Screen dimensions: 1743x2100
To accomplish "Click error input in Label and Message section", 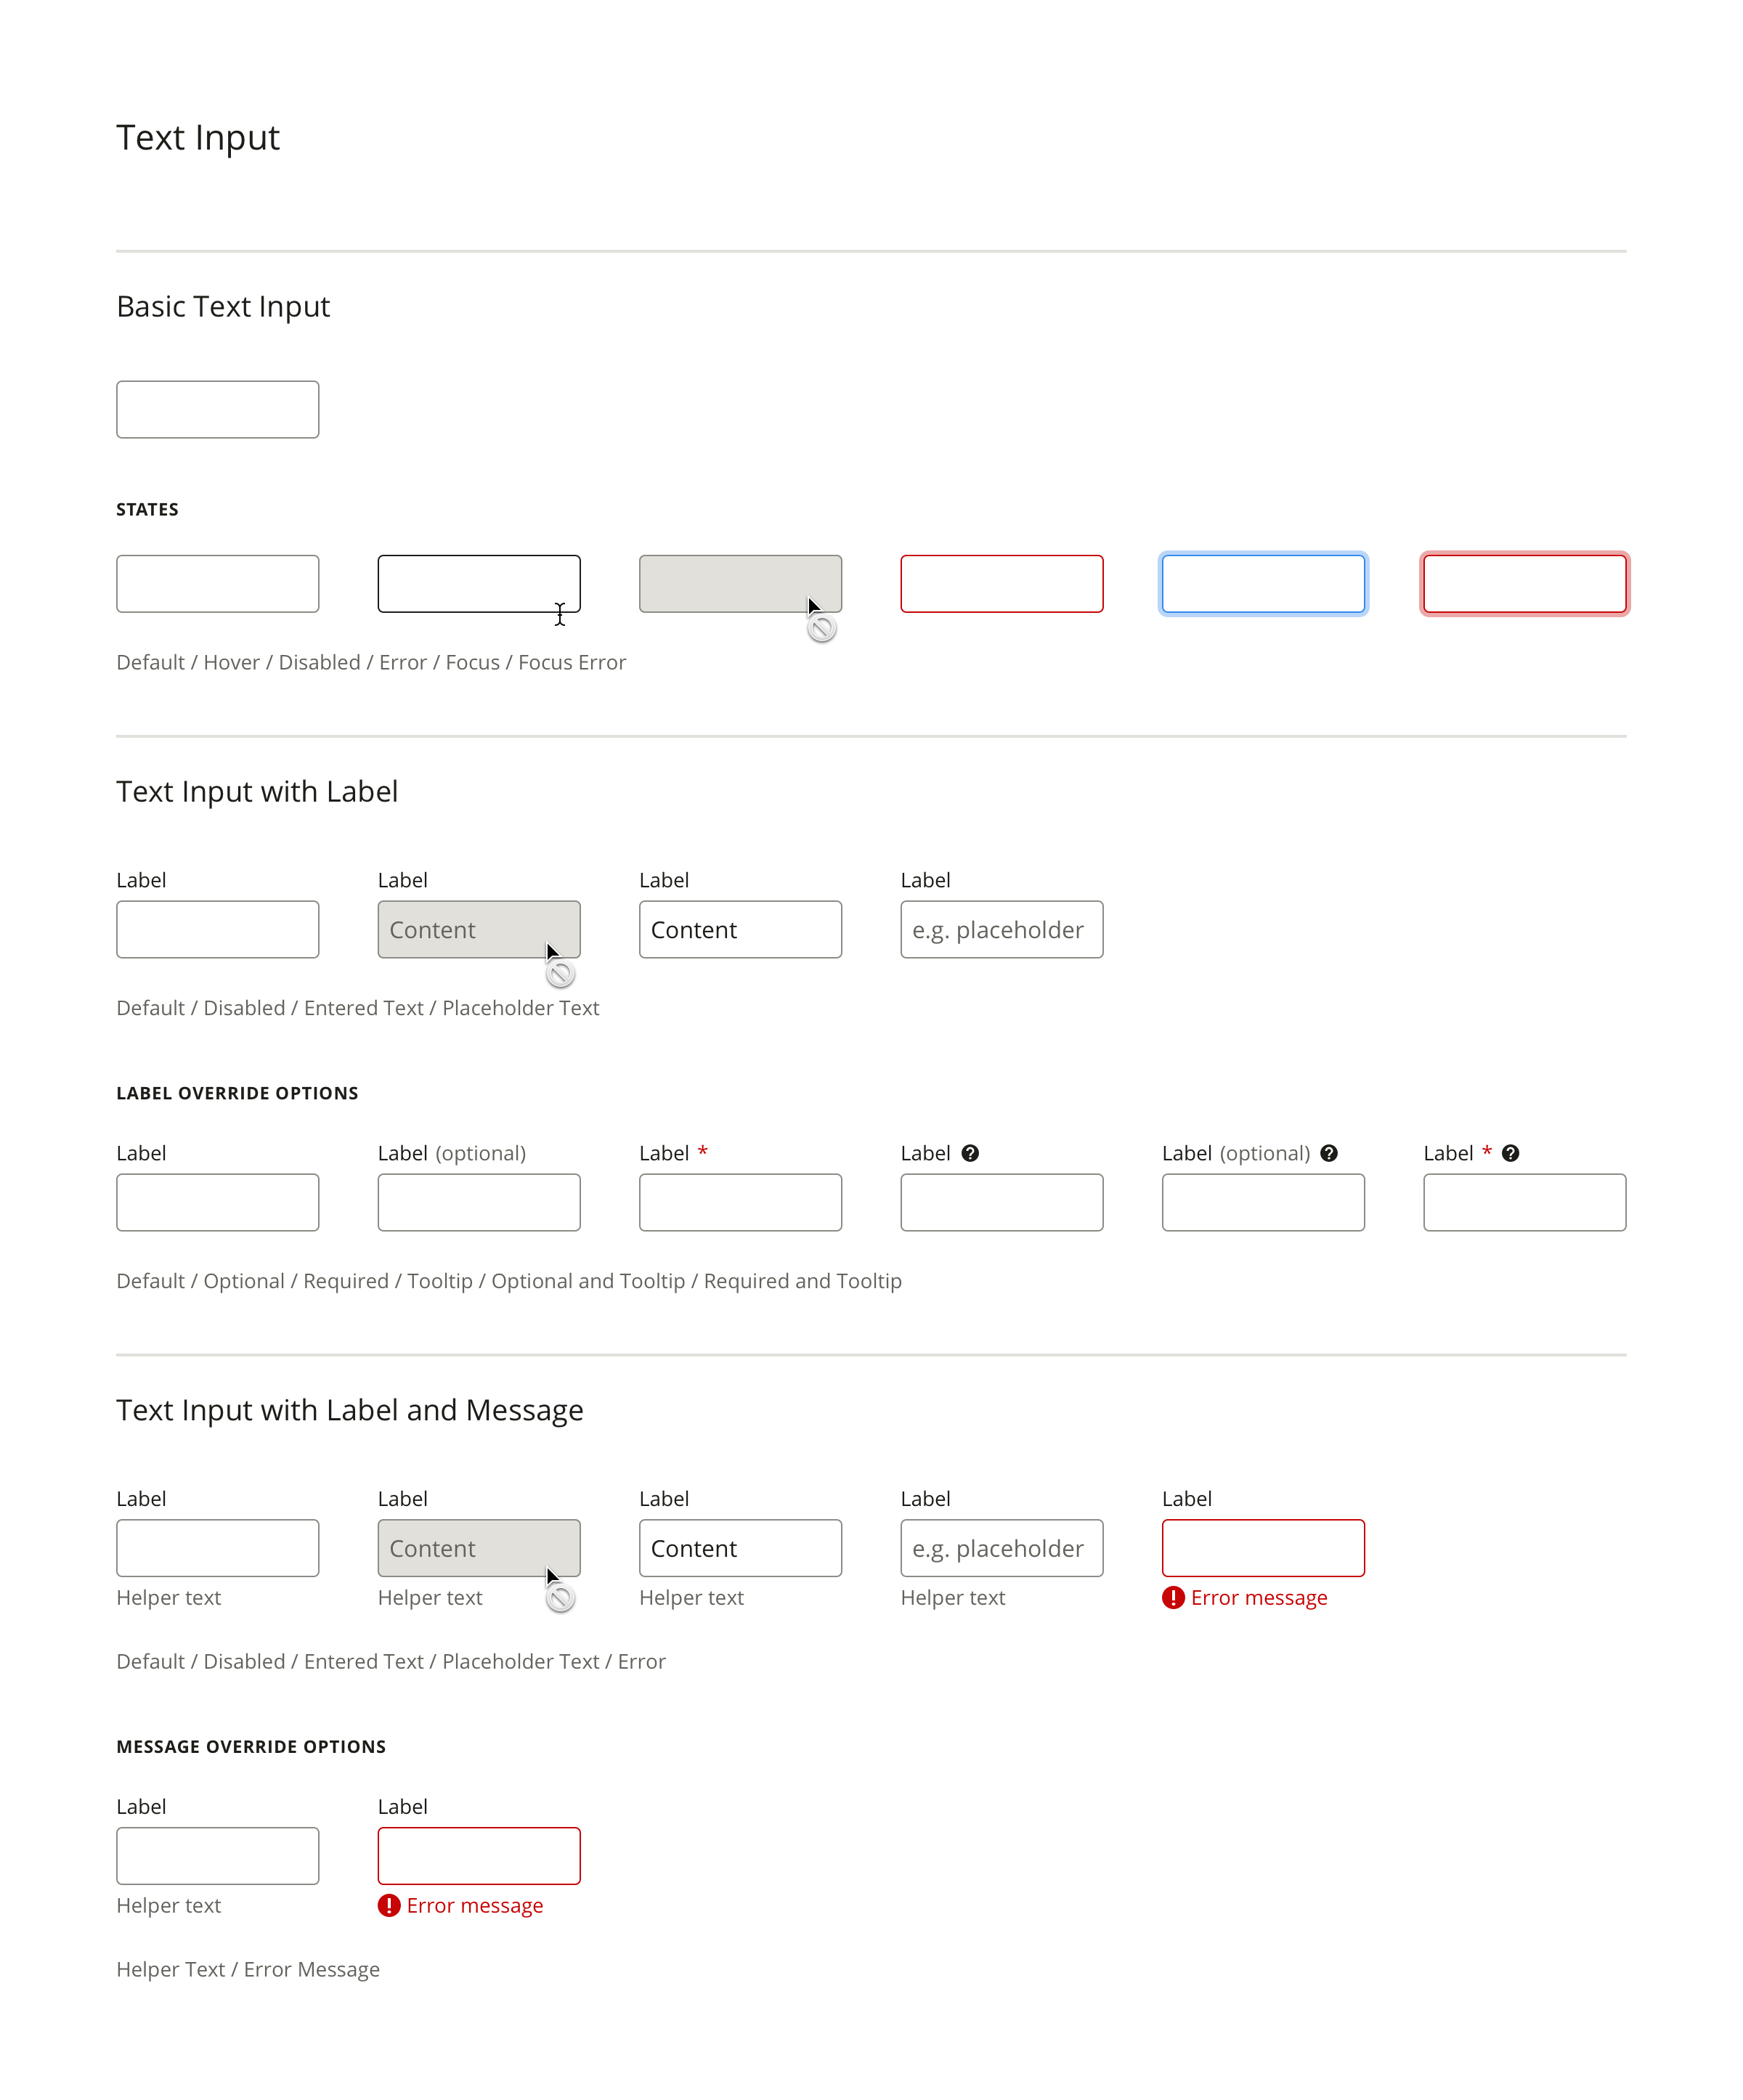I will pyautogui.click(x=1263, y=1548).
